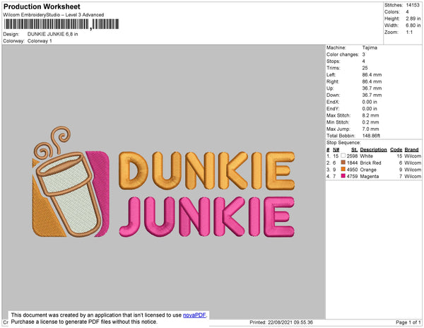Click the Colors value '4'
The height and width of the screenshot is (328, 424).
[x=407, y=12]
